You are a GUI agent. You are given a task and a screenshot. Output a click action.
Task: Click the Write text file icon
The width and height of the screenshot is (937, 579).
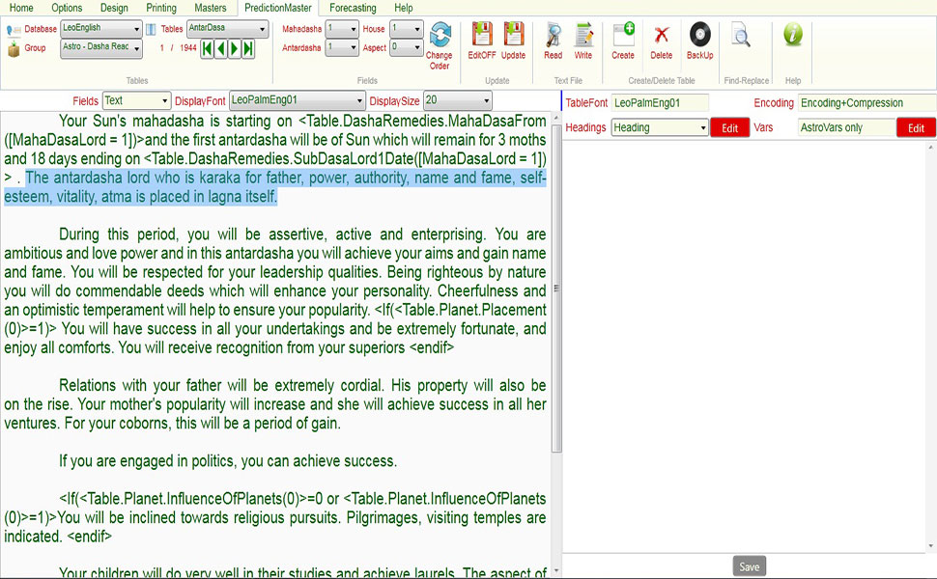tap(583, 35)
